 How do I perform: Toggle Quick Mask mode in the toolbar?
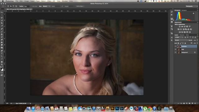2,72
